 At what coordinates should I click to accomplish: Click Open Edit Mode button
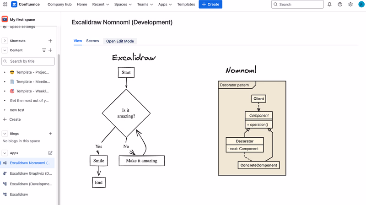[x=120, y=41]
